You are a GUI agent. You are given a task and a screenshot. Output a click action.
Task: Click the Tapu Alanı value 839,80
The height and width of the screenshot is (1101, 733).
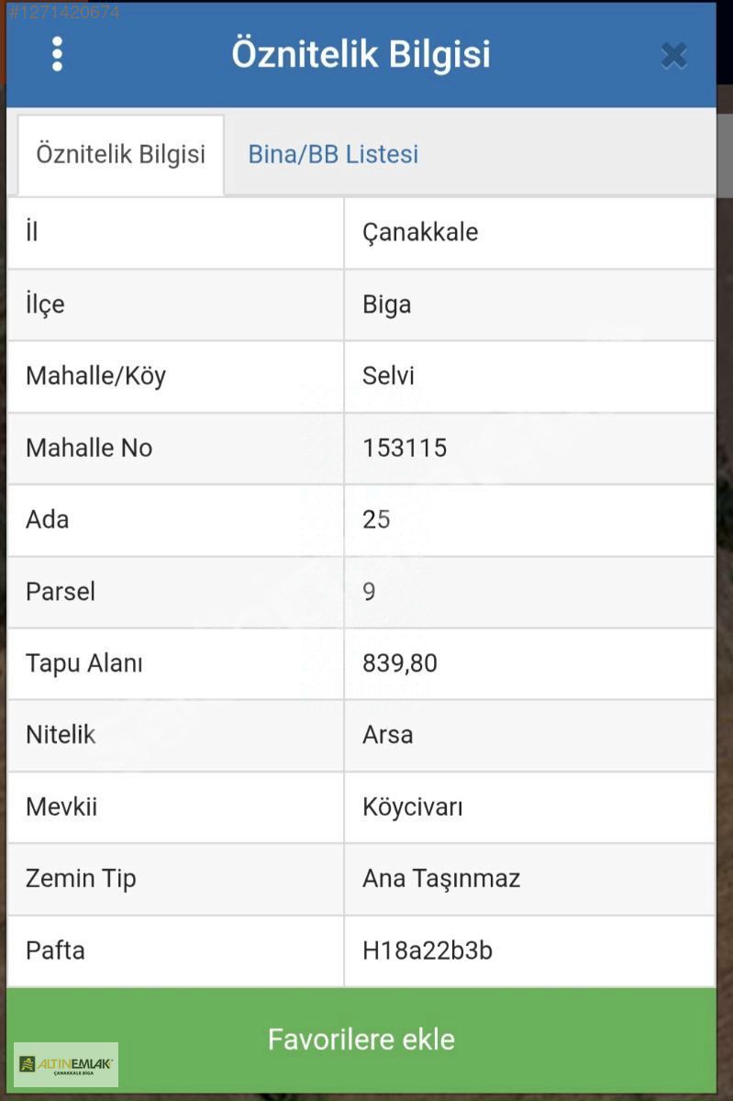click(400, 663)
